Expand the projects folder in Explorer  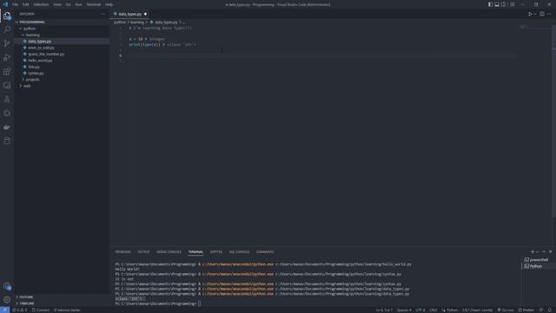coord(62,79)
